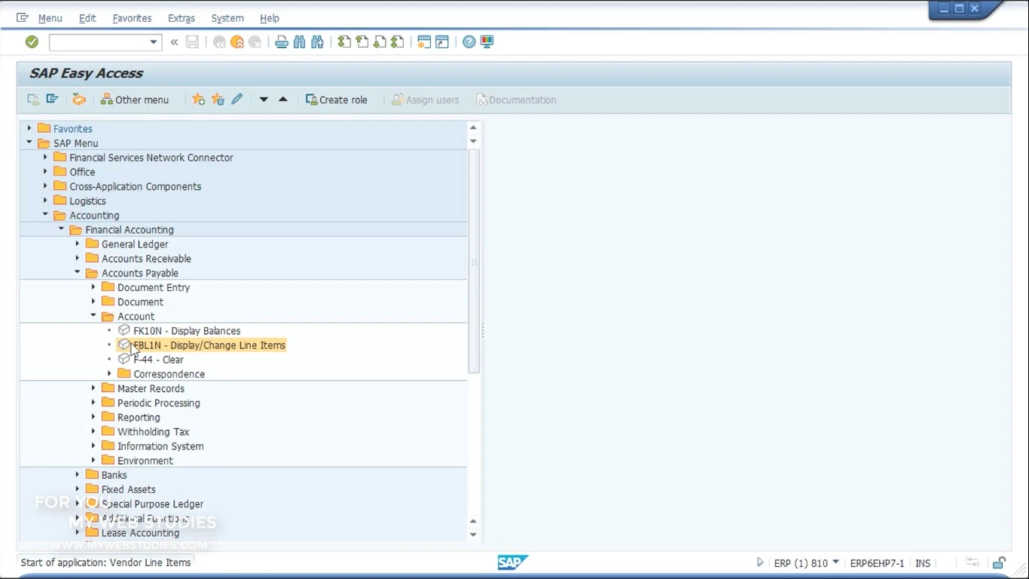Expand the Accounts Receivable folder

(x=77, y=258)
